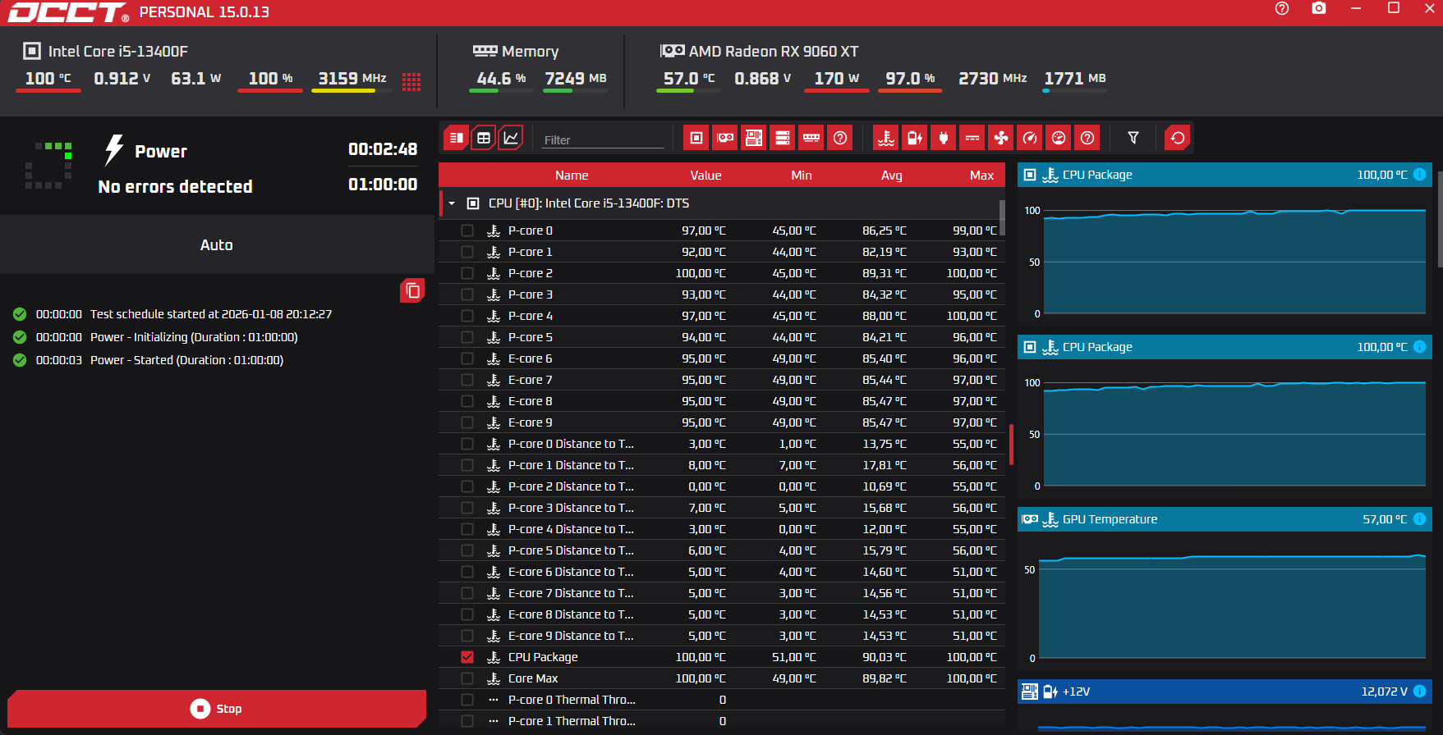The height and width of the screenshot is (735, 1443).
Task: Click the Power test lightning icon
Action: [x=114, y=150]
